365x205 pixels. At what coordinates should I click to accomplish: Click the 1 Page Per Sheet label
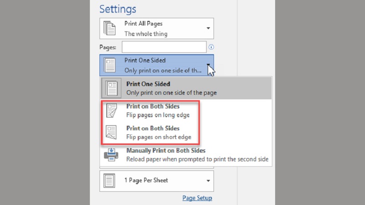[146, 180]
